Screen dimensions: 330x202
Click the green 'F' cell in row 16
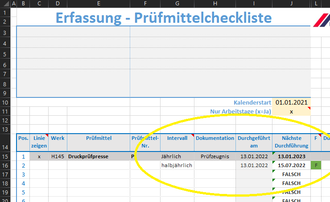[x=316, y=165]
